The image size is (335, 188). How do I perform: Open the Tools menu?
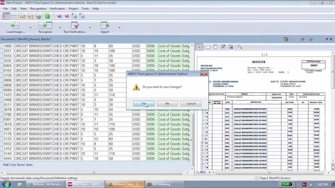click(x=85, y=9)
